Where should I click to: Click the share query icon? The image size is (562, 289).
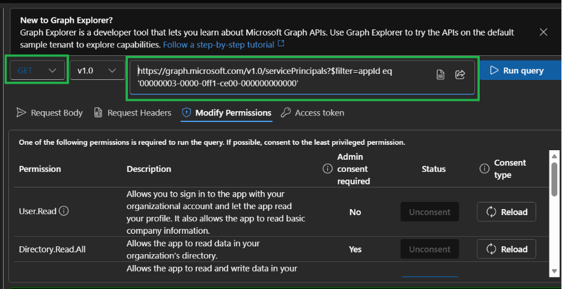(460, 75)
